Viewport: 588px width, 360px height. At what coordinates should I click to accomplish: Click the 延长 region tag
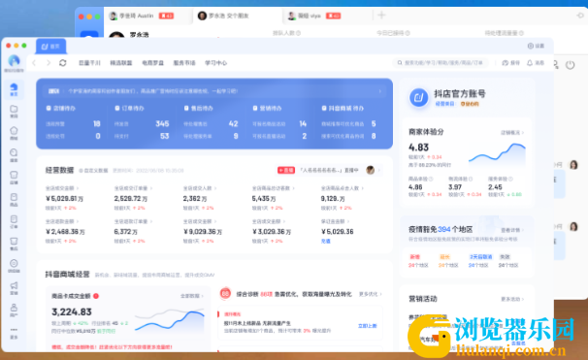click(x=444, y=257)
